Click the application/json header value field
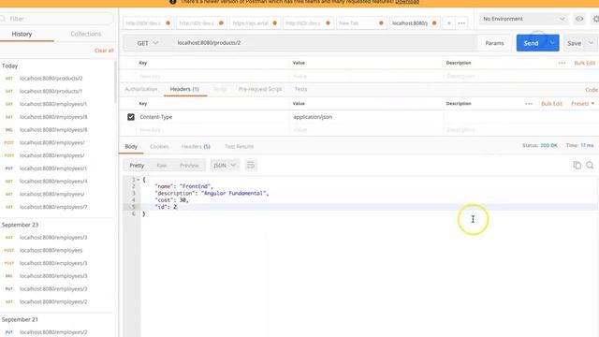599x337 pixels. coord(366,117)
